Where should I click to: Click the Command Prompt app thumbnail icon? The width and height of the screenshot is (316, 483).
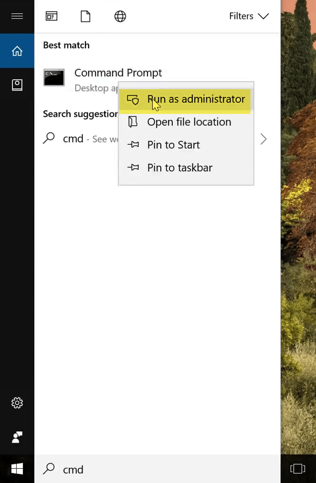54,78
